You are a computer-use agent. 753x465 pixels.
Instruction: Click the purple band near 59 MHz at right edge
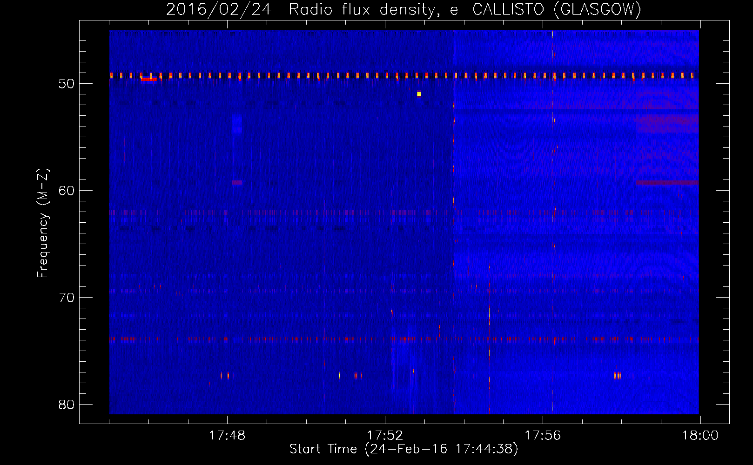coord(667,183)
